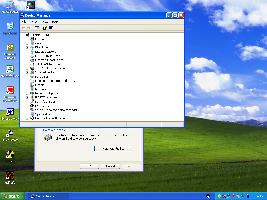Open the Action menu
The height and width of the screenshot is (200, 267).
(34, 22)
